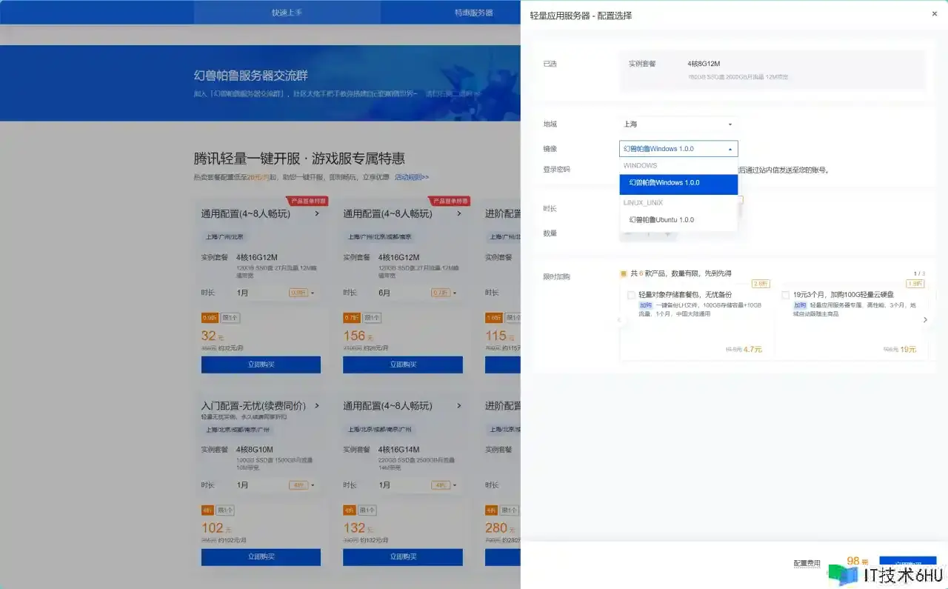Click arrow beside bottom-row 通用配置(4~8人畅玩) title
Image resolution: width=948 pixels, height=589 pixels.
459,406
